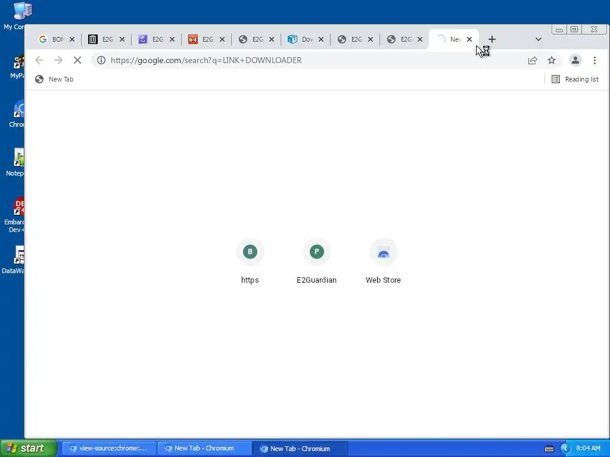View site information icon in address bar

tap(101, 60)
